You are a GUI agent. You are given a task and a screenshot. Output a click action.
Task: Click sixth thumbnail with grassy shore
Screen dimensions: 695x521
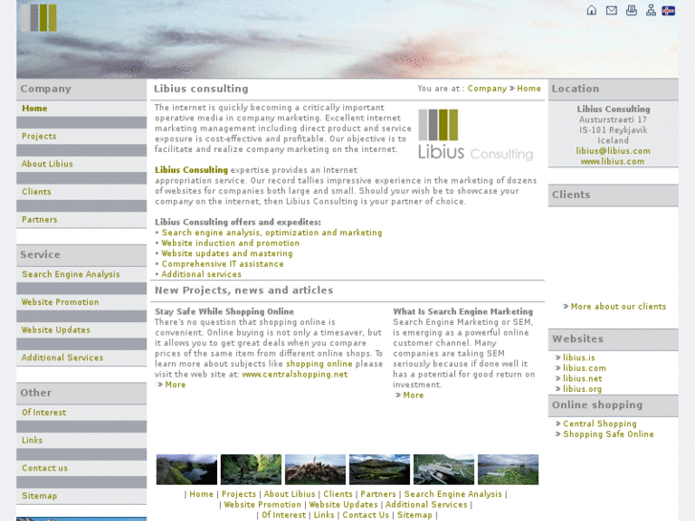(508, 469)
